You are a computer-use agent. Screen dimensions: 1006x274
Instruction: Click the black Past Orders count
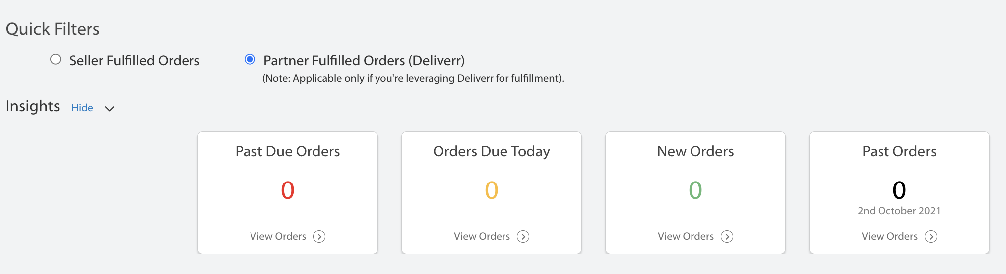[899, 190]
